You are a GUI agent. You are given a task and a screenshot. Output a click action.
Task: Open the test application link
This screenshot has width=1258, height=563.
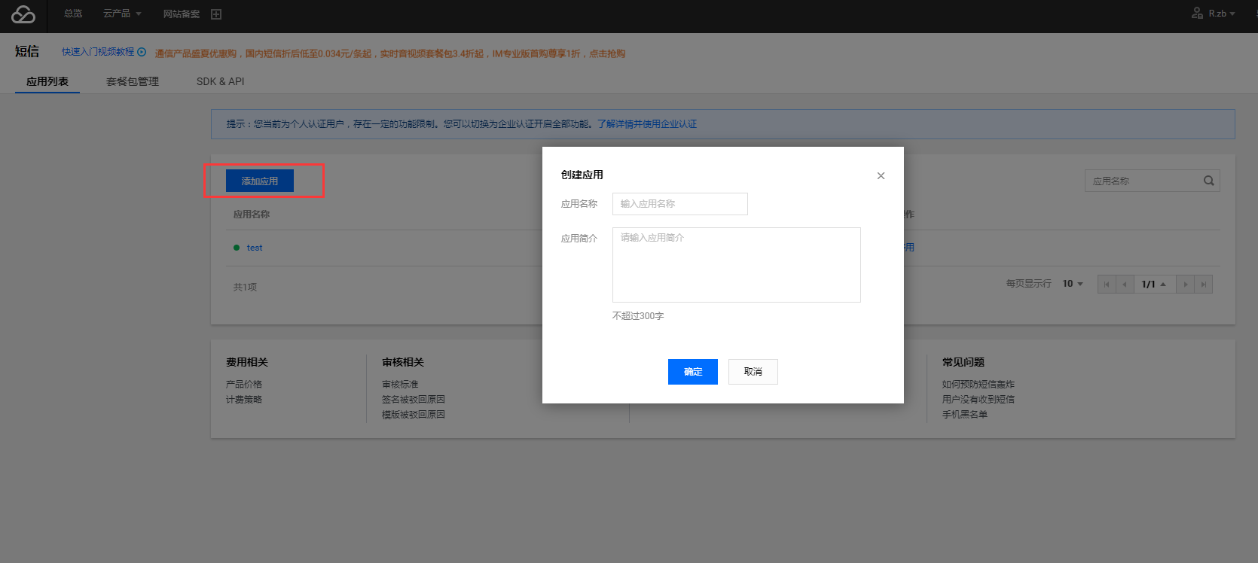tap(255, 248)
